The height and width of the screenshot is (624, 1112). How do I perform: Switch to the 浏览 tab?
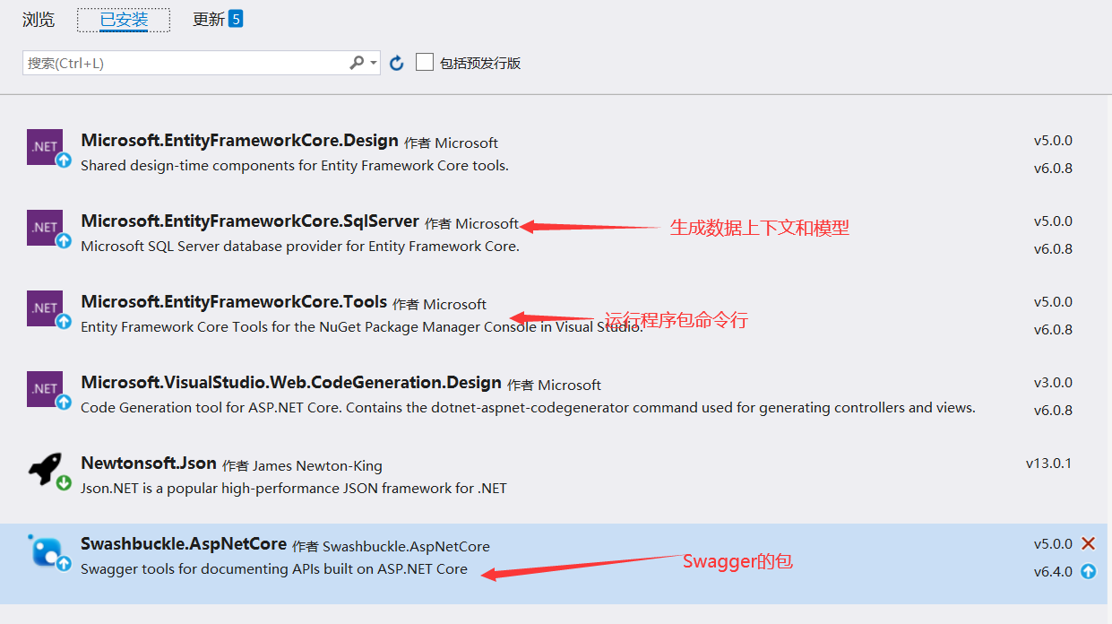tap(38, 19)
